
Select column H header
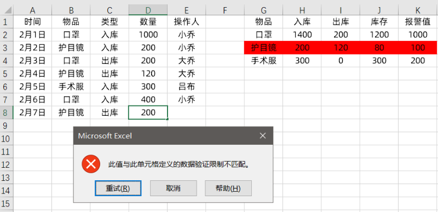[x=302, y=10]
